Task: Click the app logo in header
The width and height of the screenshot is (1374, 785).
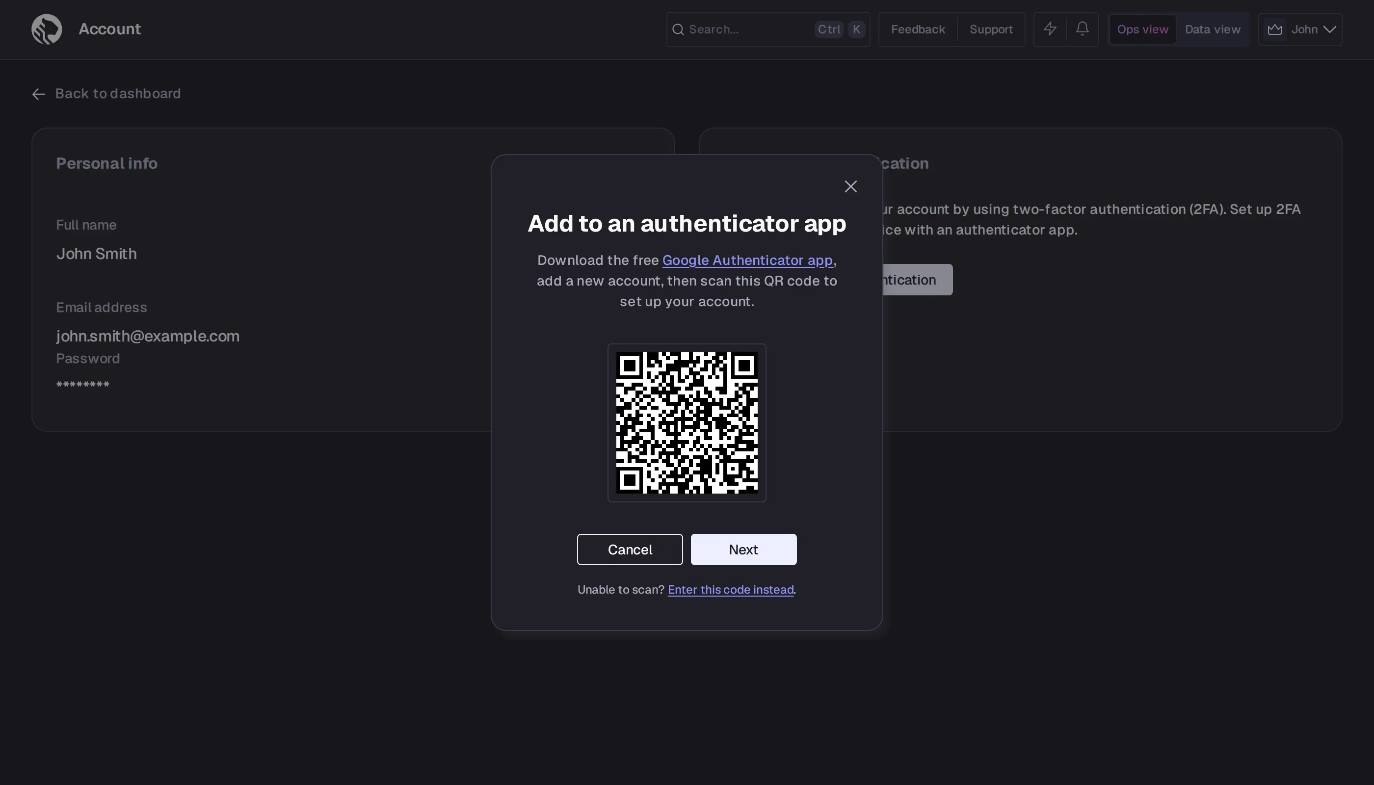Action: pos(47,29)
